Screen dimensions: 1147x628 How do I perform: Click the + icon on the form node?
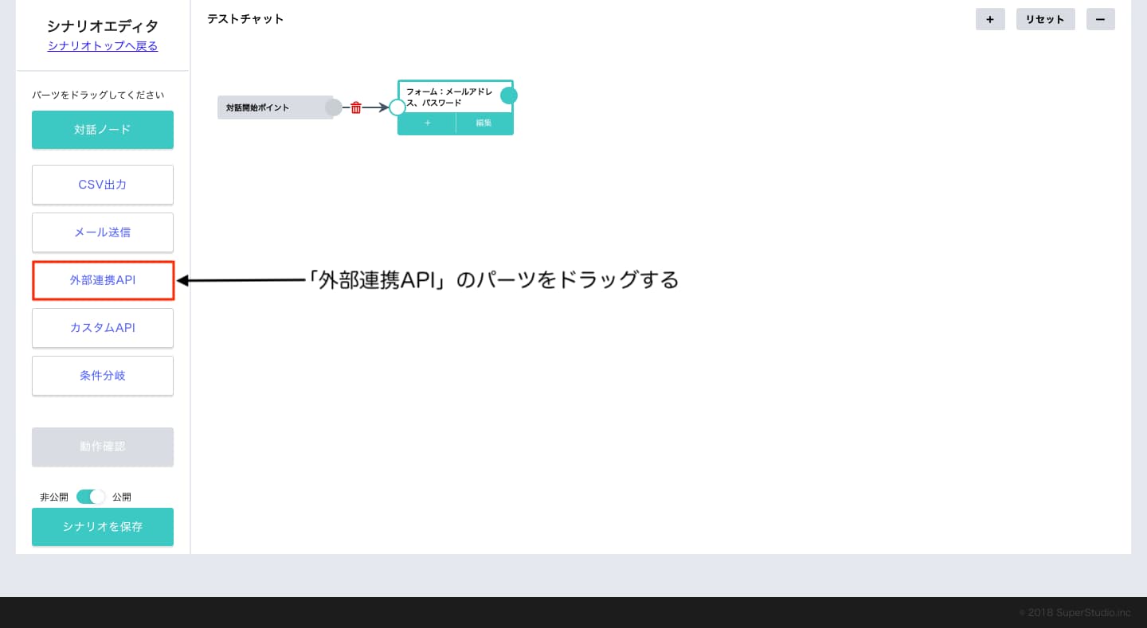427,123
